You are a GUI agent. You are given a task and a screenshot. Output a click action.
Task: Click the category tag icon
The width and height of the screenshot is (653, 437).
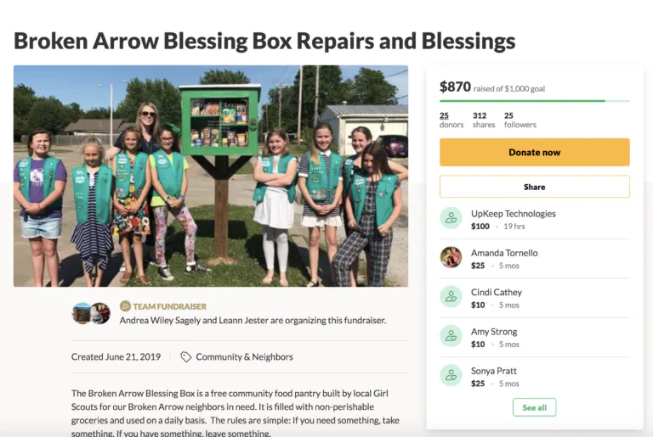click(185, 356)
